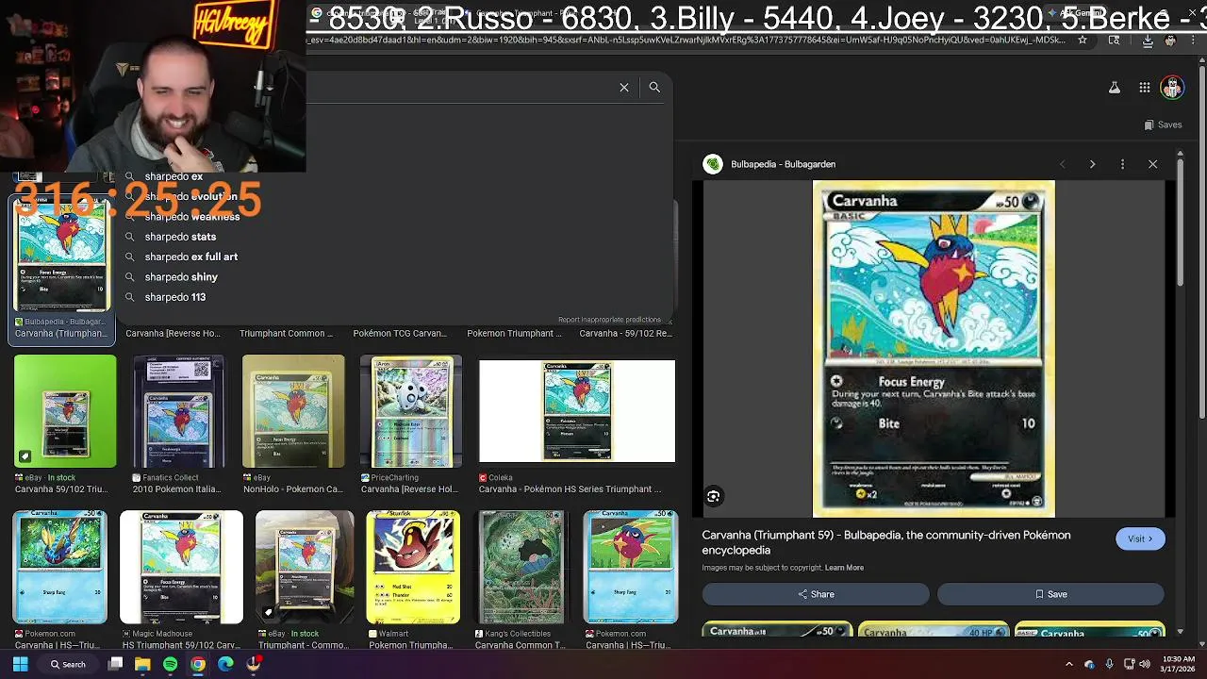This screenshot has width=1207, height=679.
Task: Bookmark this page with the star
Action: click(x=1083, y=41)
